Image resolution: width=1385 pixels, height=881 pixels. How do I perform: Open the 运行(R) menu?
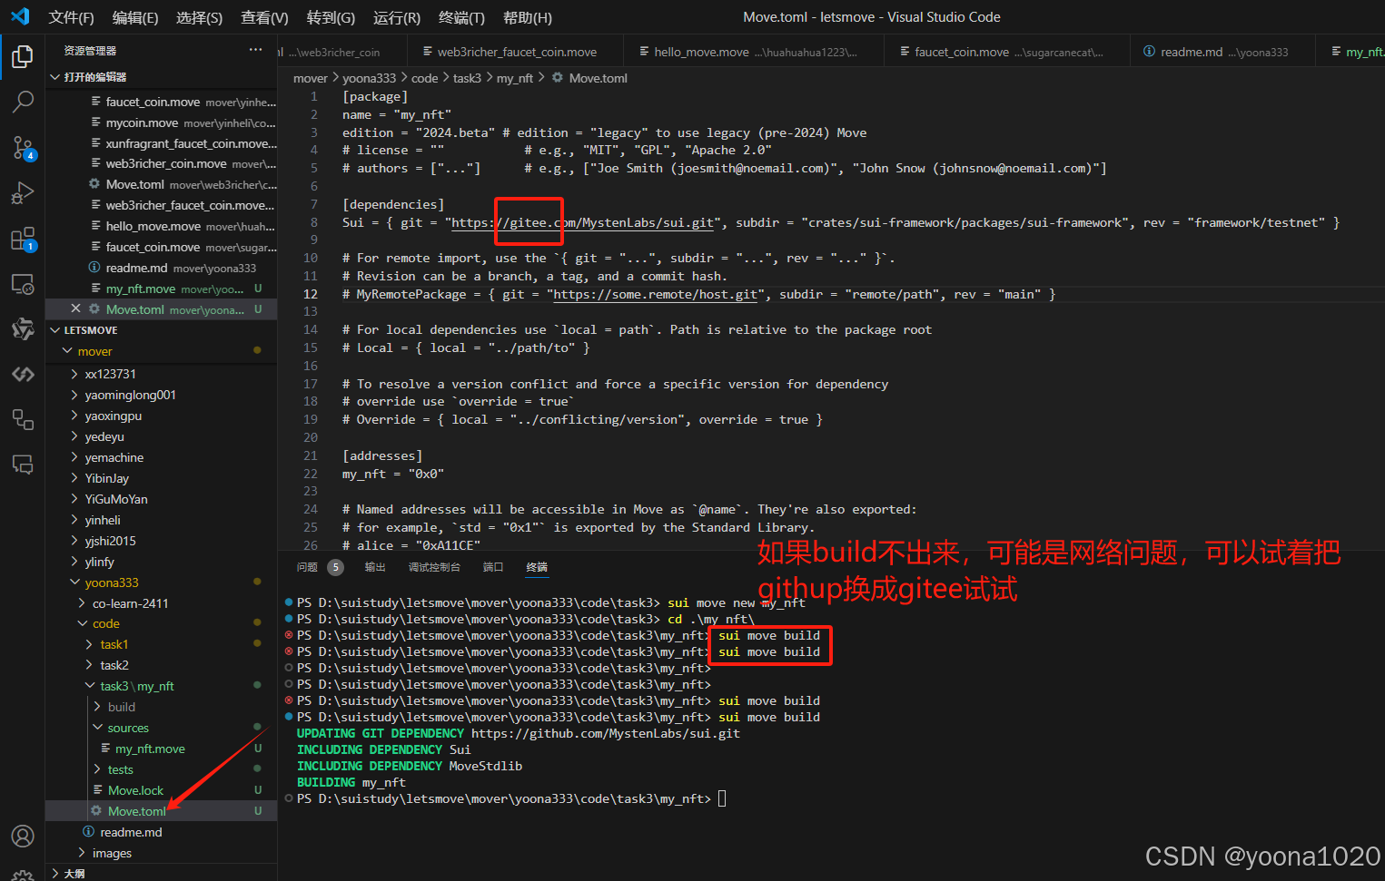(x=397, y=17)
